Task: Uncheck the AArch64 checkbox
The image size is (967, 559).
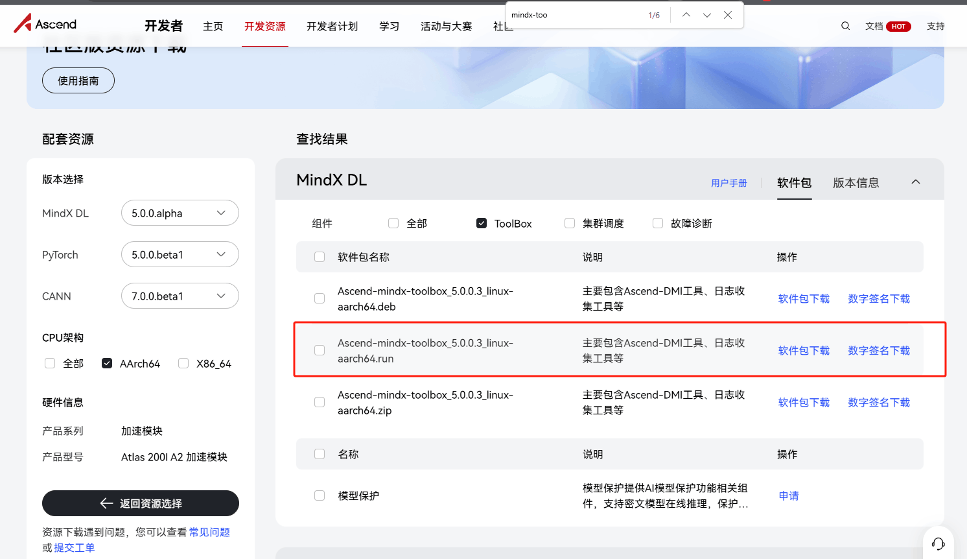Action: 107,363
